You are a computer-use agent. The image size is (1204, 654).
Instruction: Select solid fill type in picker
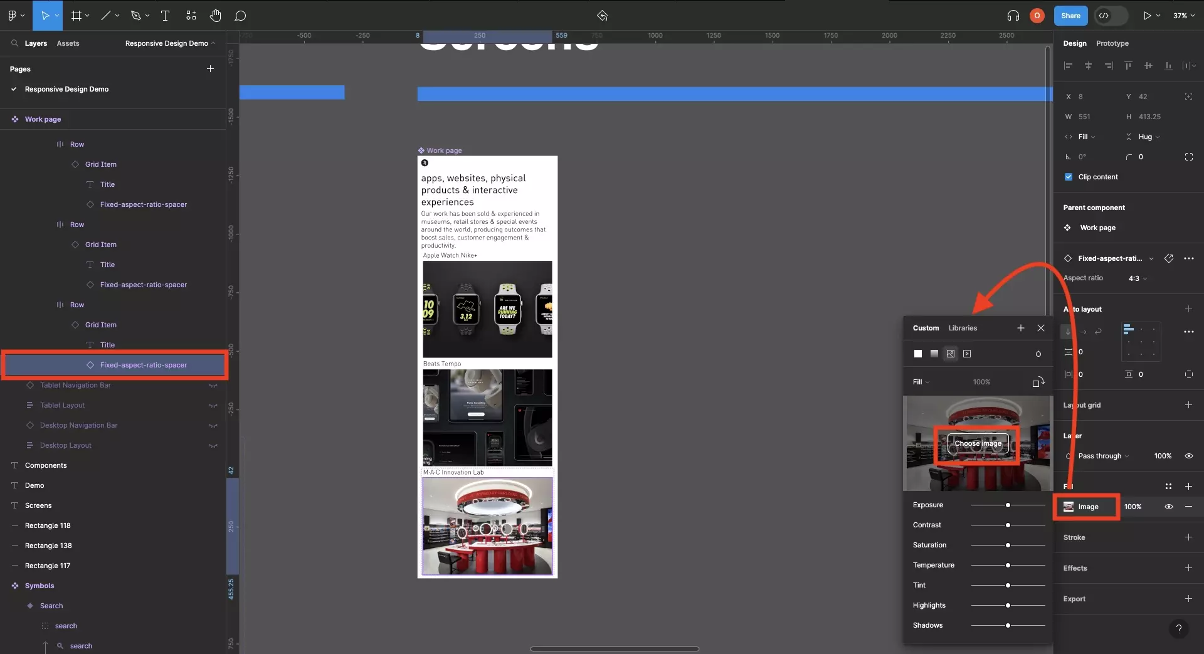(x=918, y=354)
